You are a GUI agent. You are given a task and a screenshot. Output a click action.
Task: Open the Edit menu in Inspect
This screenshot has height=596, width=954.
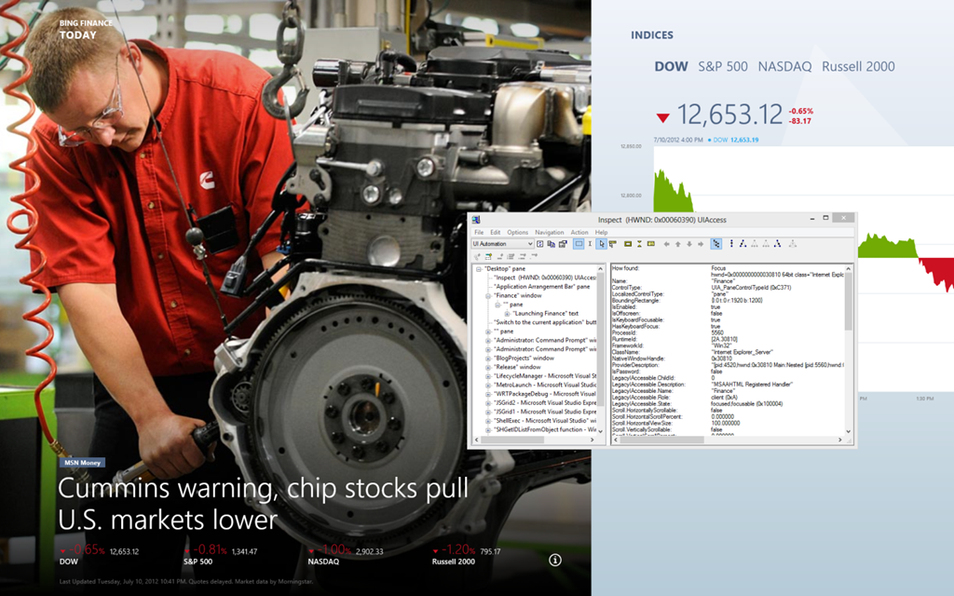click(496, 232)
